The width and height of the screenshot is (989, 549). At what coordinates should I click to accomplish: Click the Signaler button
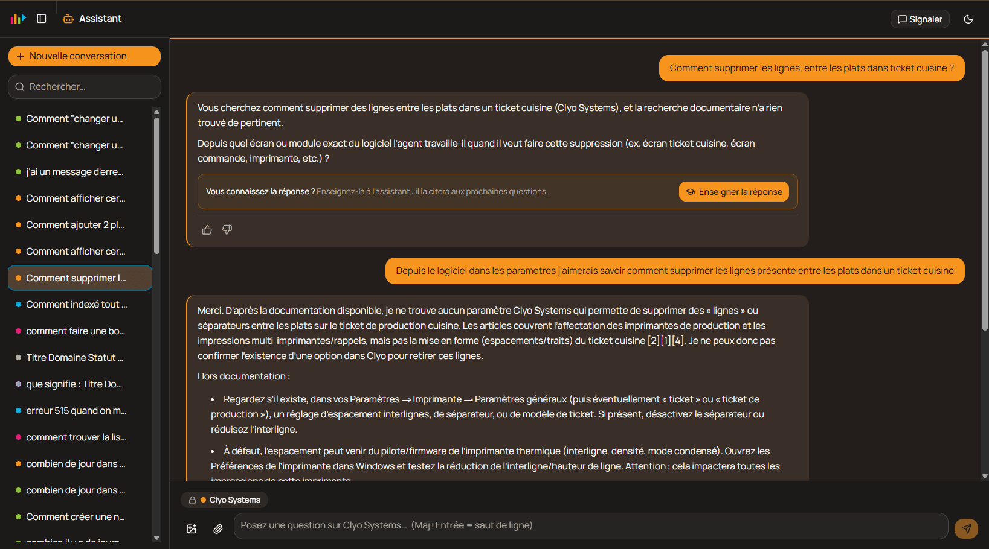pos(920,19)
